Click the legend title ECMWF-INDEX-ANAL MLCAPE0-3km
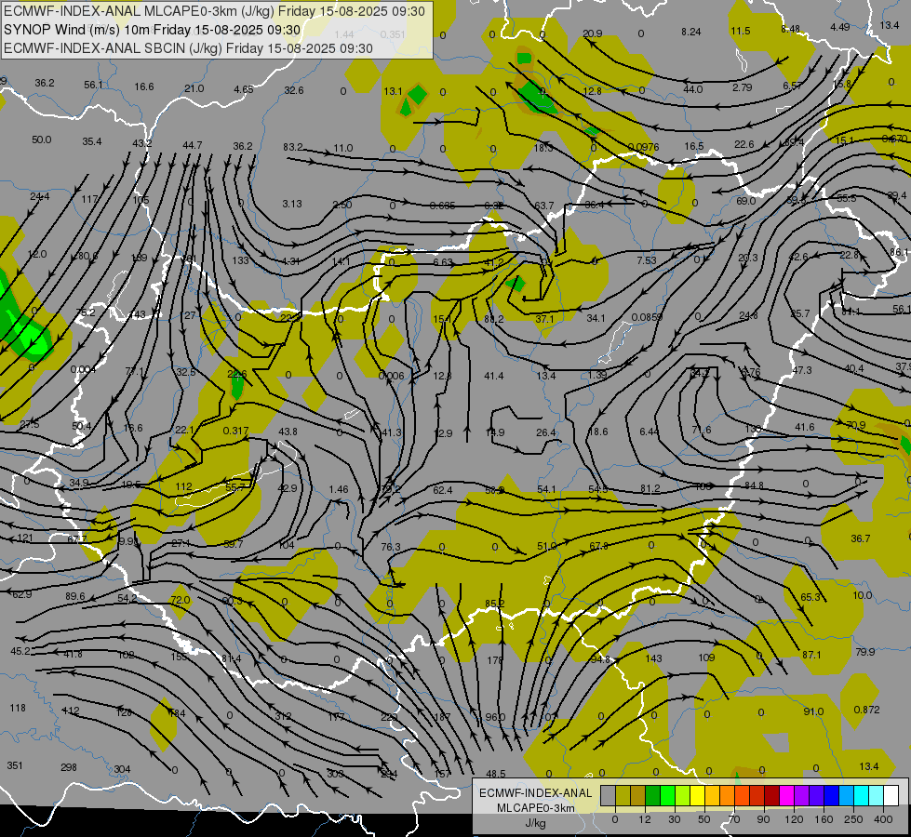 pos(536,801)
